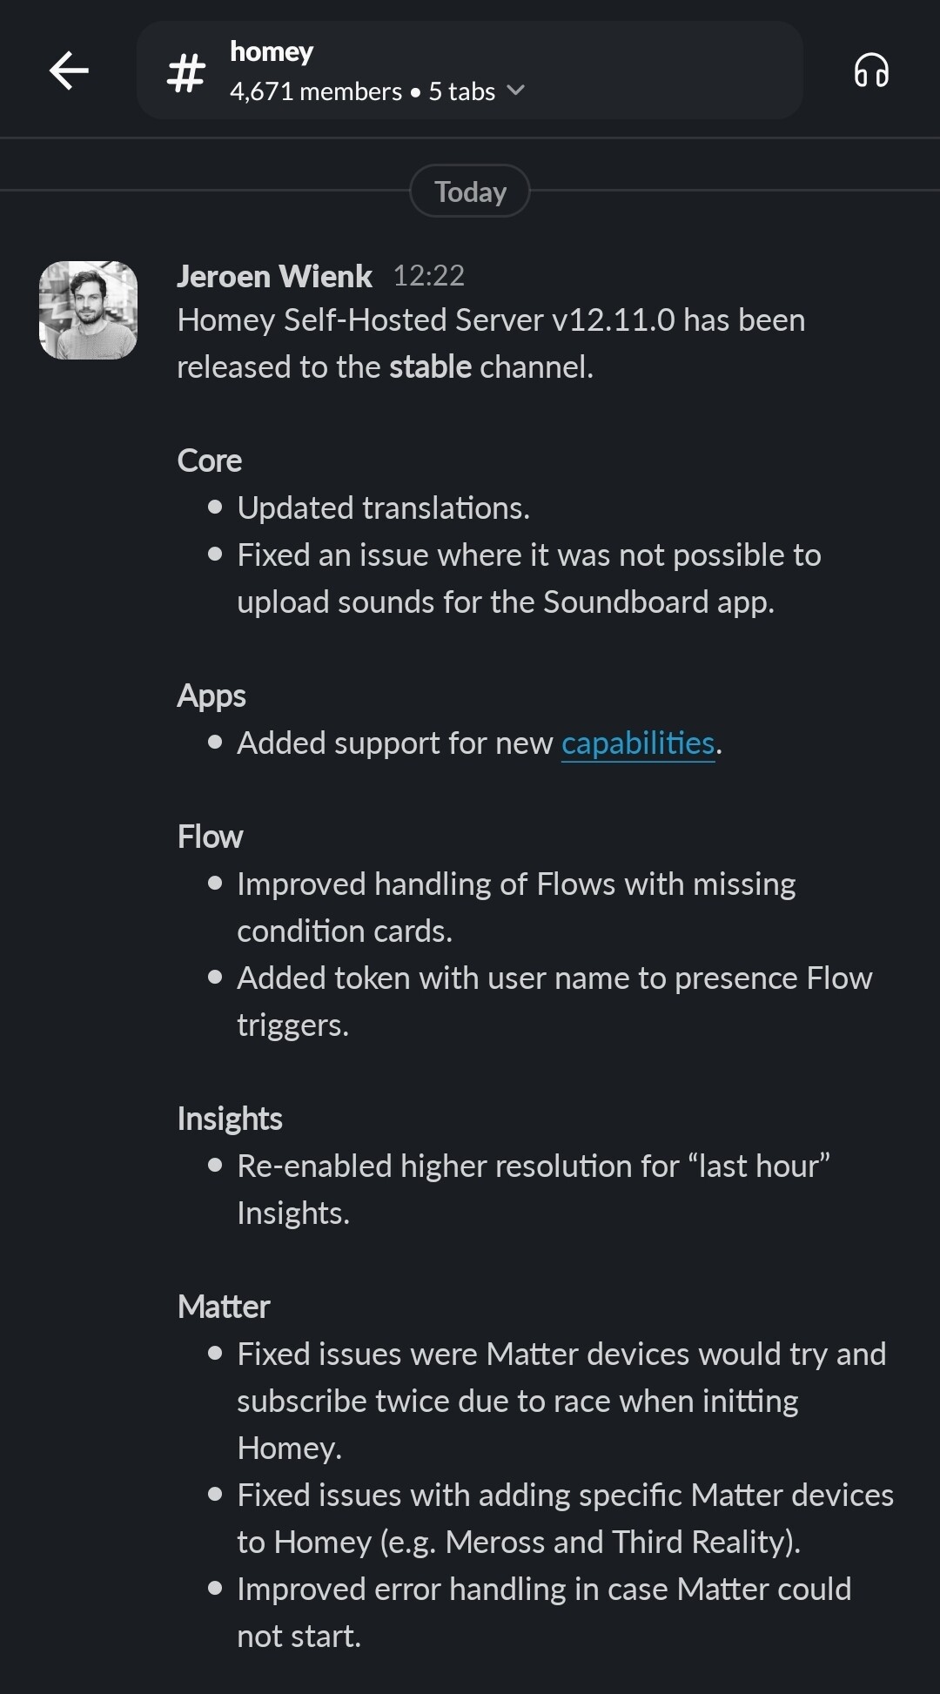940x1694 pixels.
Task: Tap the Today date pill
Action: [470, 192]
